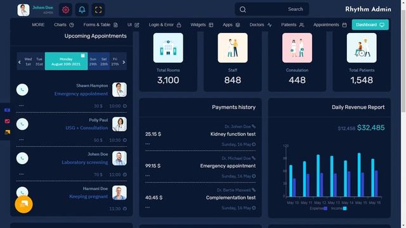Image resolution: width=406 pixels, height=228 pixels.
Task: Open more options for Complementation test payment
Action: [x=148, y=207]
